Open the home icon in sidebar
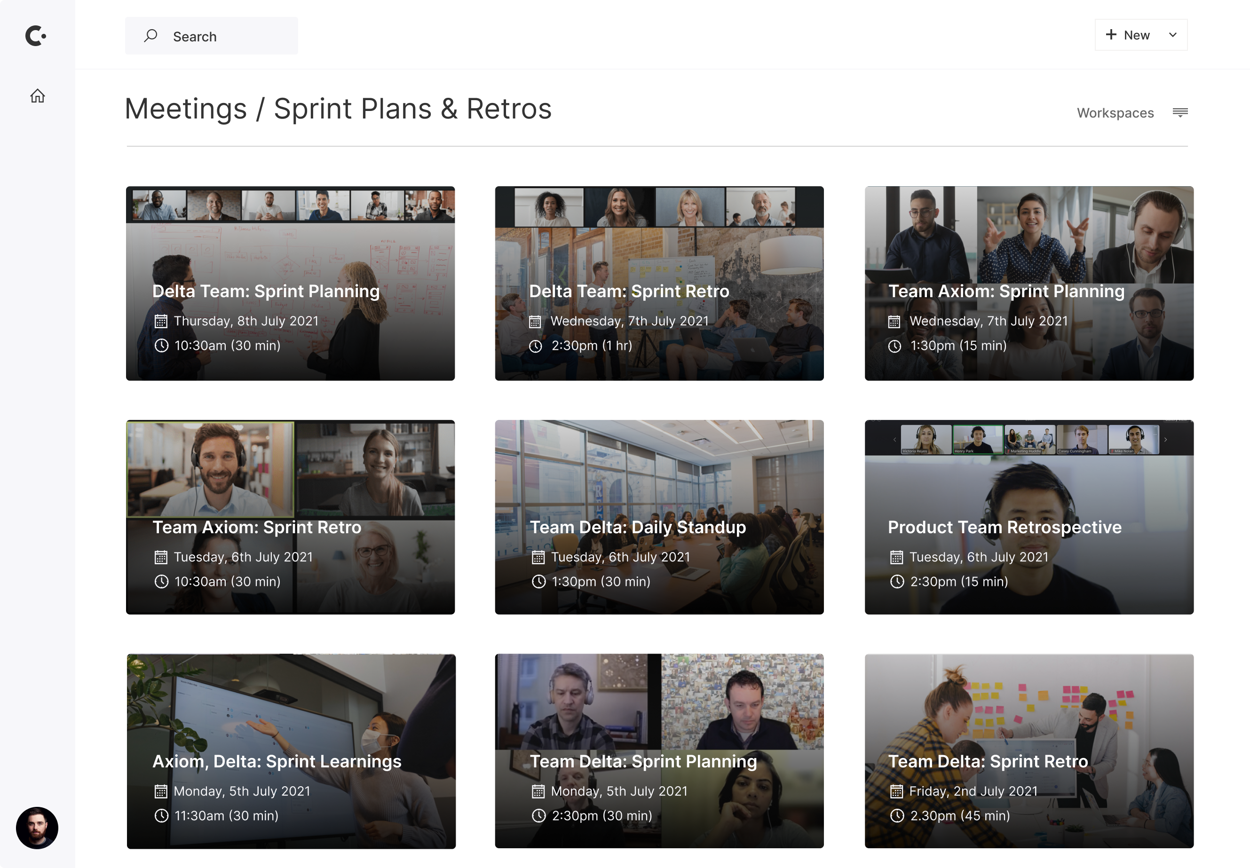This screenshot has width=1250, height=868. pyautogui.click(x=38, y=96)
